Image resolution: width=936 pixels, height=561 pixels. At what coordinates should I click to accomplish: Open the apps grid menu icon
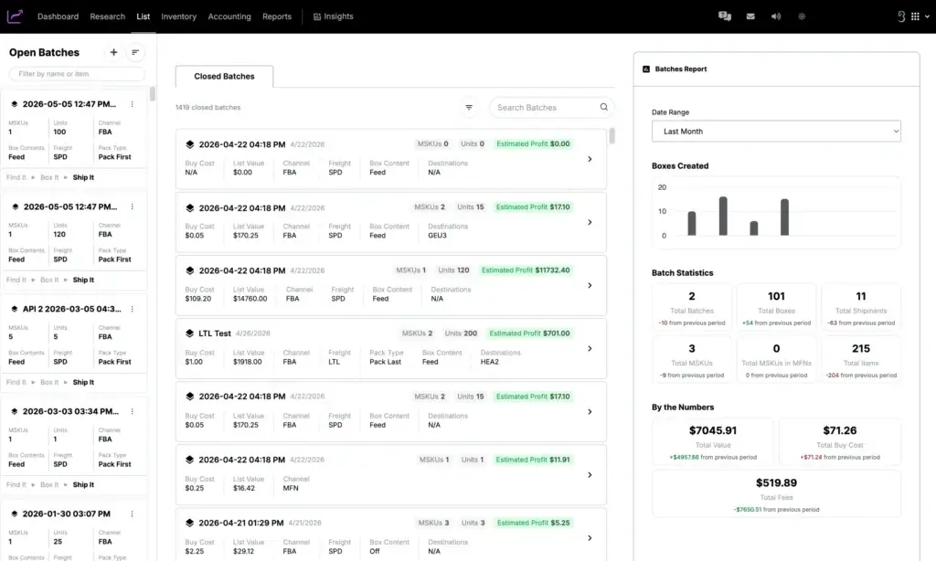915,16
